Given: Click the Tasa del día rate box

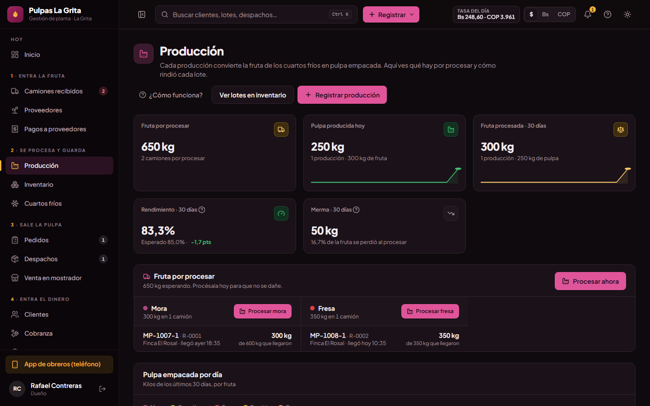Looking at the screenshot, I should click(x=486, y=14).
